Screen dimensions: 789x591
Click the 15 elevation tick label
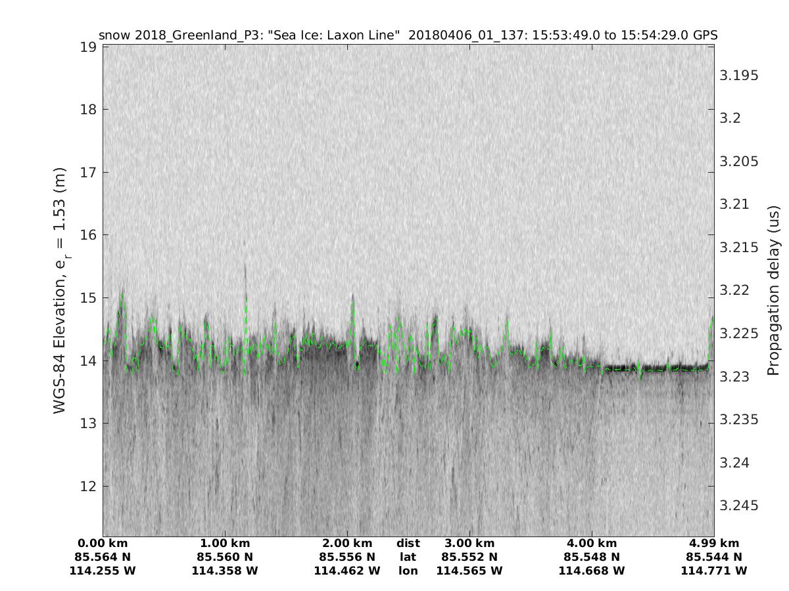click(89, 298)
